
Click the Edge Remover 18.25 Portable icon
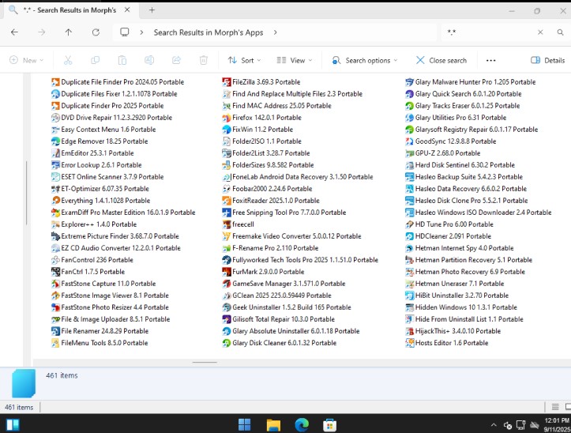(55, 141)
